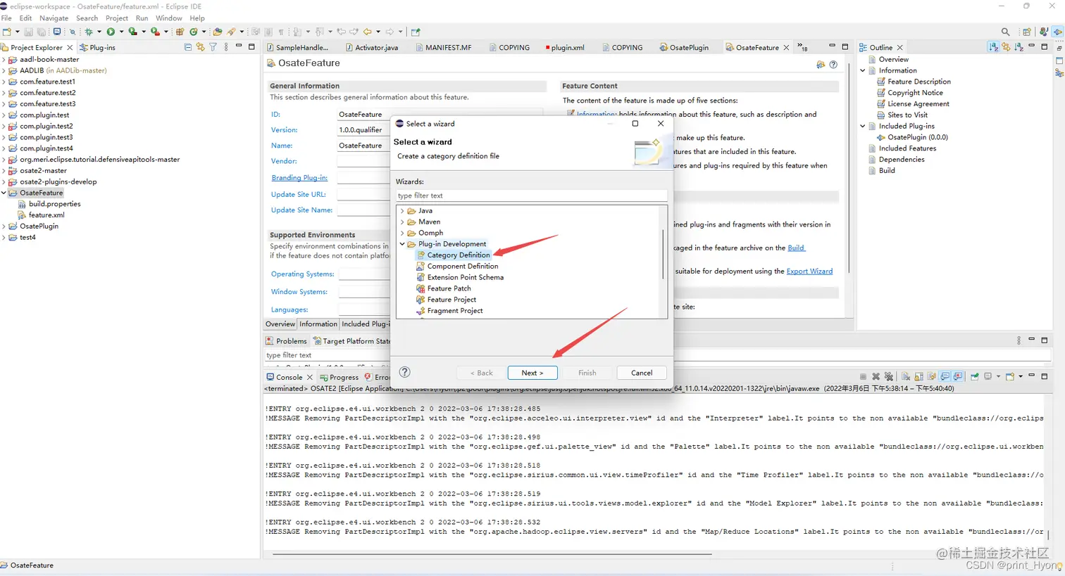
Task: Switch to the Problems tab
Action: [x=286, y=340]
